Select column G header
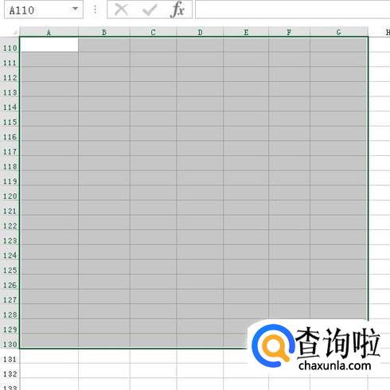390x390 pixels. point(339,32)
